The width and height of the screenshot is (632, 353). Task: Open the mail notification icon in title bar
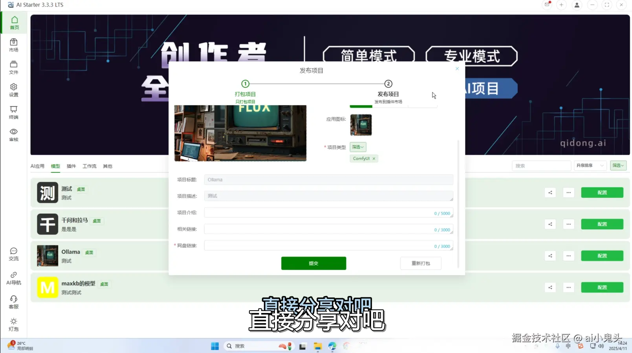(547, 5)
